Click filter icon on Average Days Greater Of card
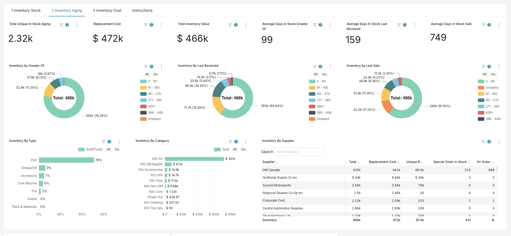Image resolution: width=511 pixels, height=236 pixels. pos(315,25)
